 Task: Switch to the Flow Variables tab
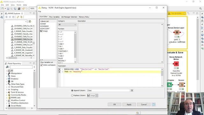[54, 17]
